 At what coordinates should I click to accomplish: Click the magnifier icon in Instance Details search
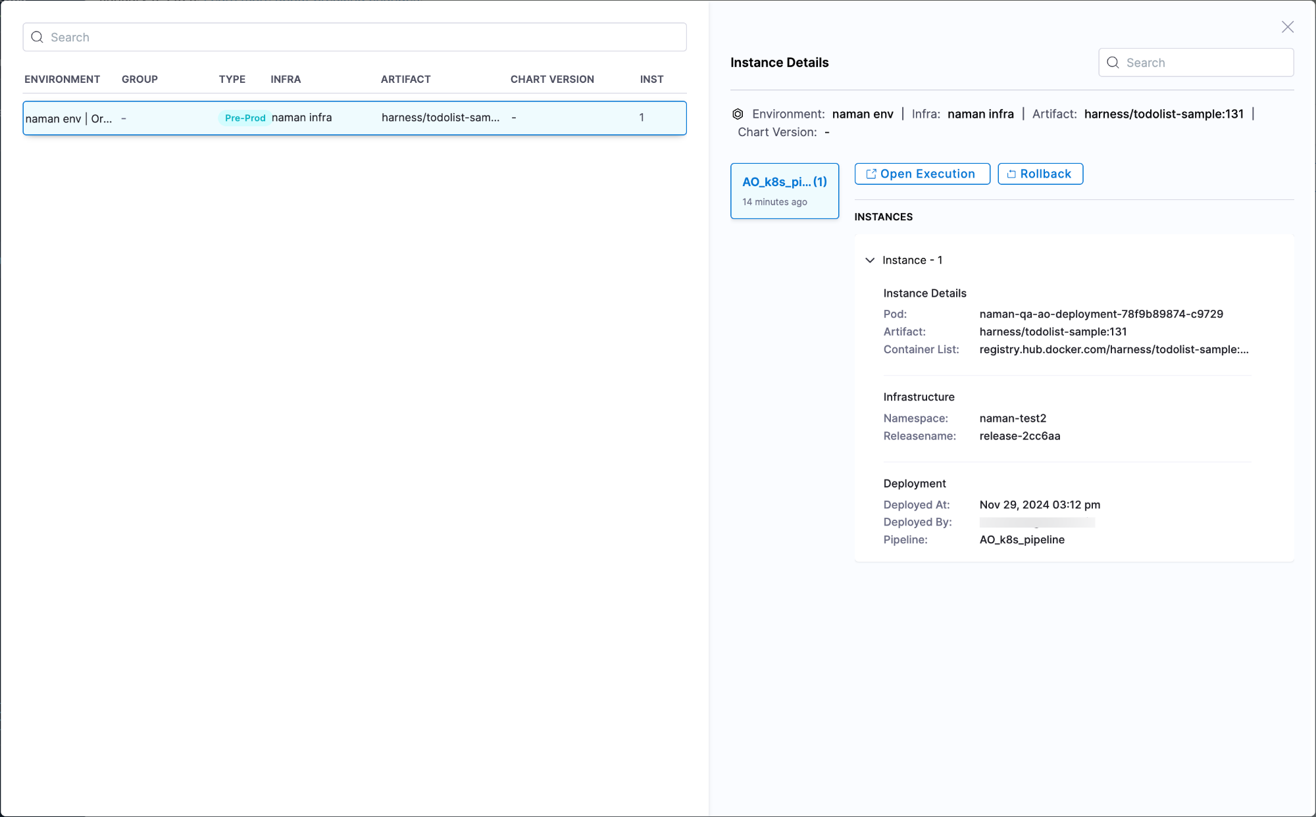(x=1113, y=62)
